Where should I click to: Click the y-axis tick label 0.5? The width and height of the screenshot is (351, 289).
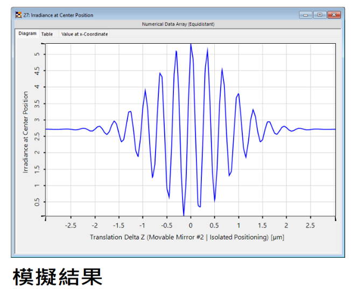37,202
